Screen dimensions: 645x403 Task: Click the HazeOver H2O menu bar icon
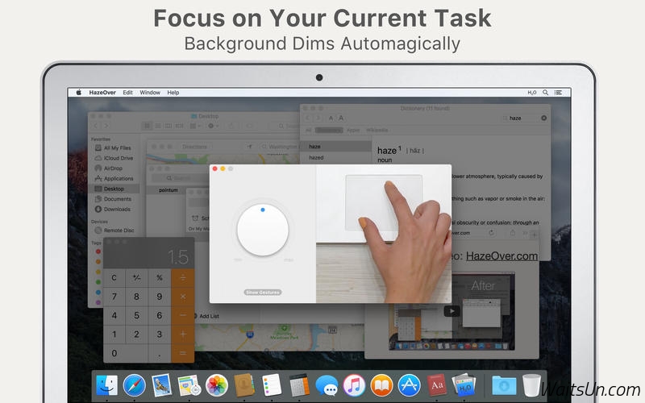(x=532, y=93)
